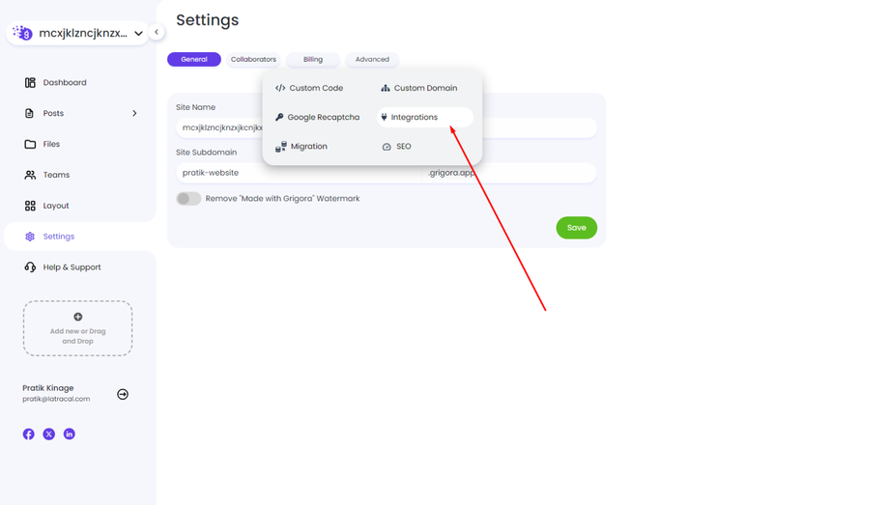This screenshot has width=889, height=505.
Task: Click the Layout grid icon
Action: coord(30,206)
